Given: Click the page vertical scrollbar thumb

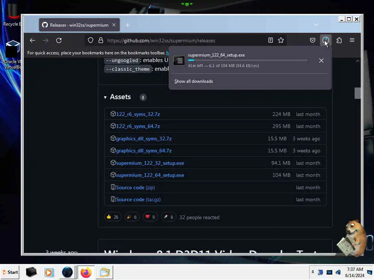Looking at the screenshot, I should [x=357, y=93].
